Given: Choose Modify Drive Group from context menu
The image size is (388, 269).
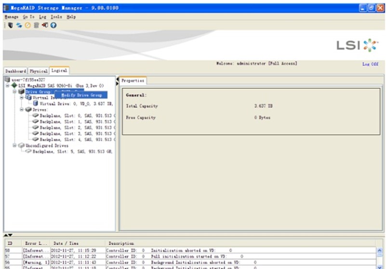Looking at the screenshot, I should (81, 95).
